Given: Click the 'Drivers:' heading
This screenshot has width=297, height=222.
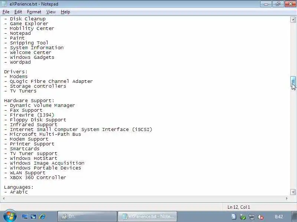Looking at the screenshot, I should 16,72.
